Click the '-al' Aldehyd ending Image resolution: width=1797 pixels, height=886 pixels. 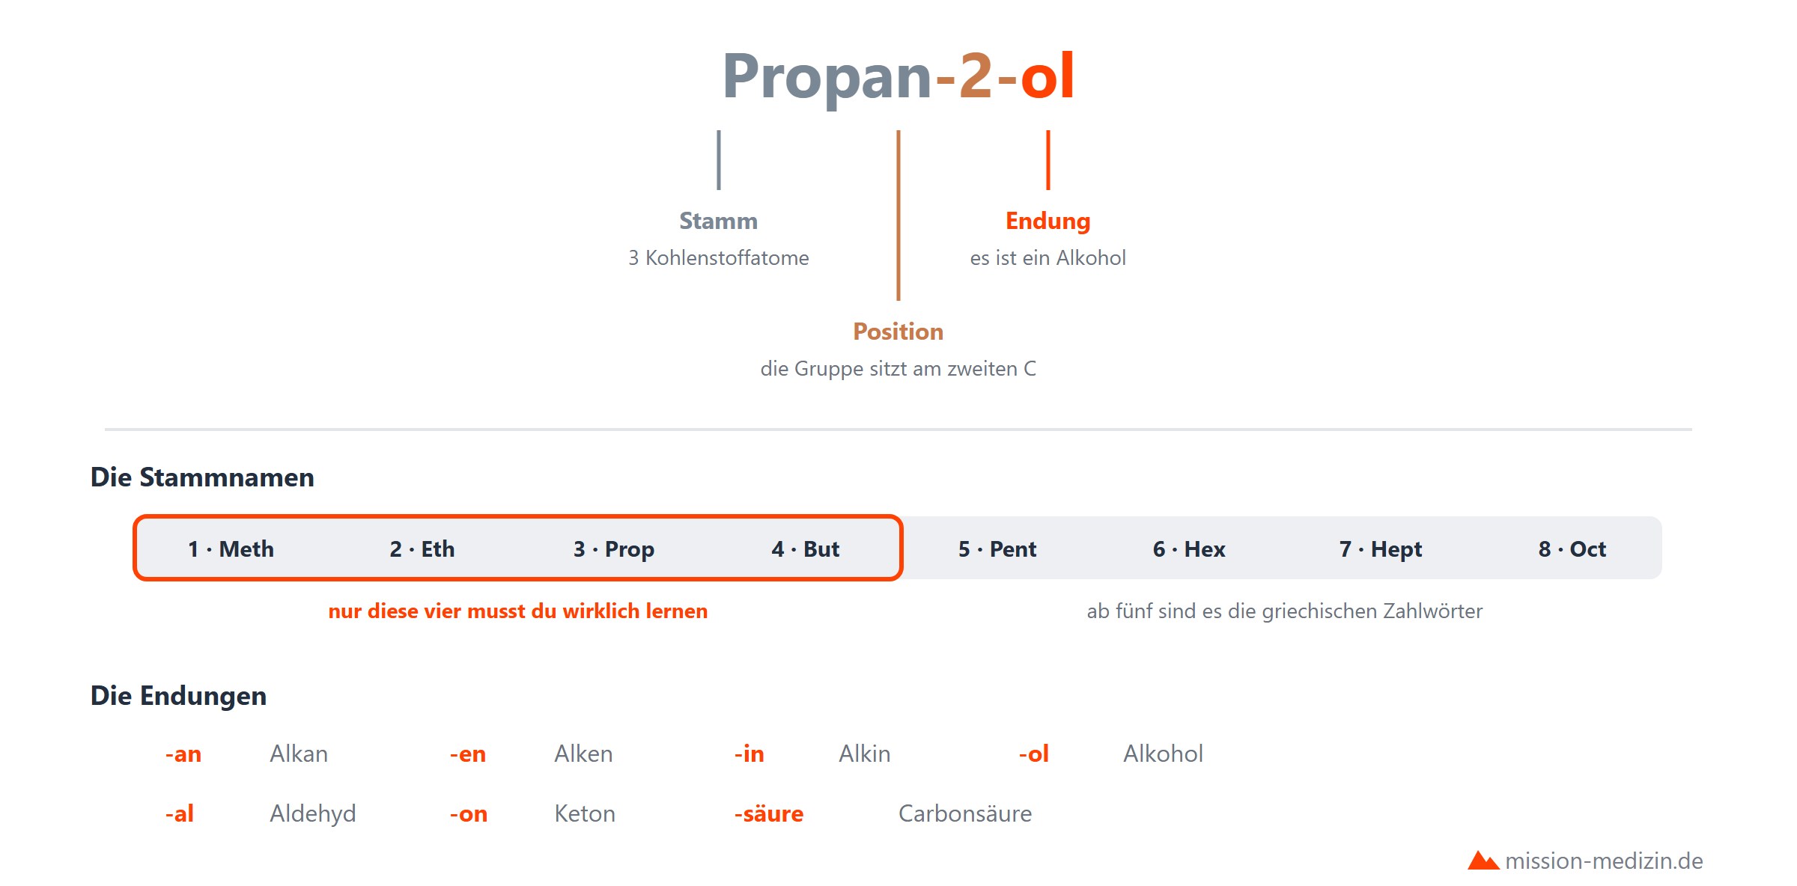coord(180,813)
